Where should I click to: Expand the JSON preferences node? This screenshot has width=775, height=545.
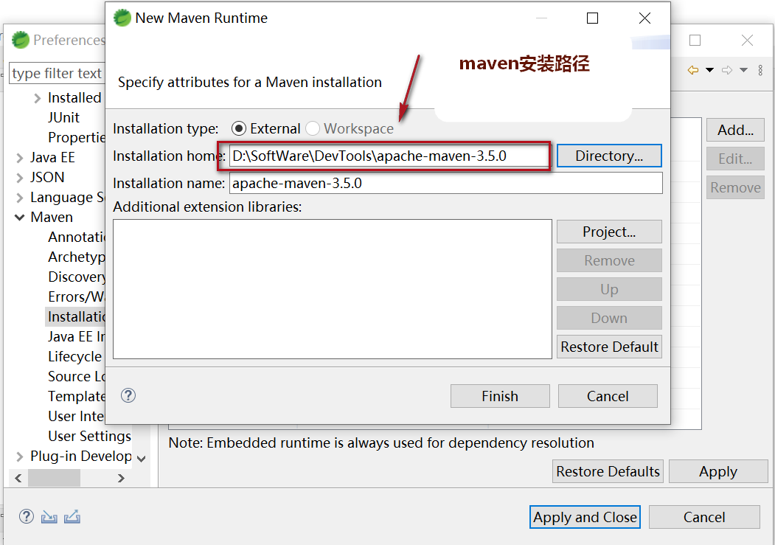tap(19, 178)
